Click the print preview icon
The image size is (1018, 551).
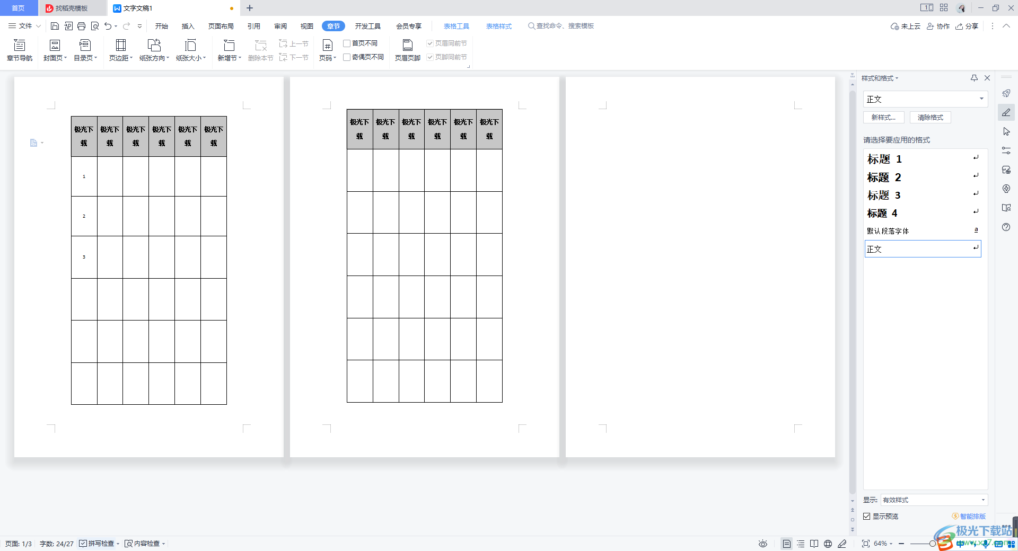point(95,26)
